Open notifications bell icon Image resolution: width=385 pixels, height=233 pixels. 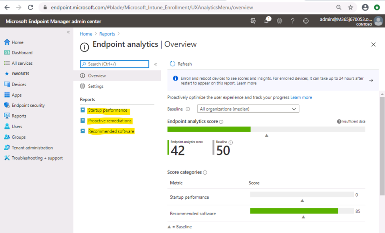coord(267,20)
